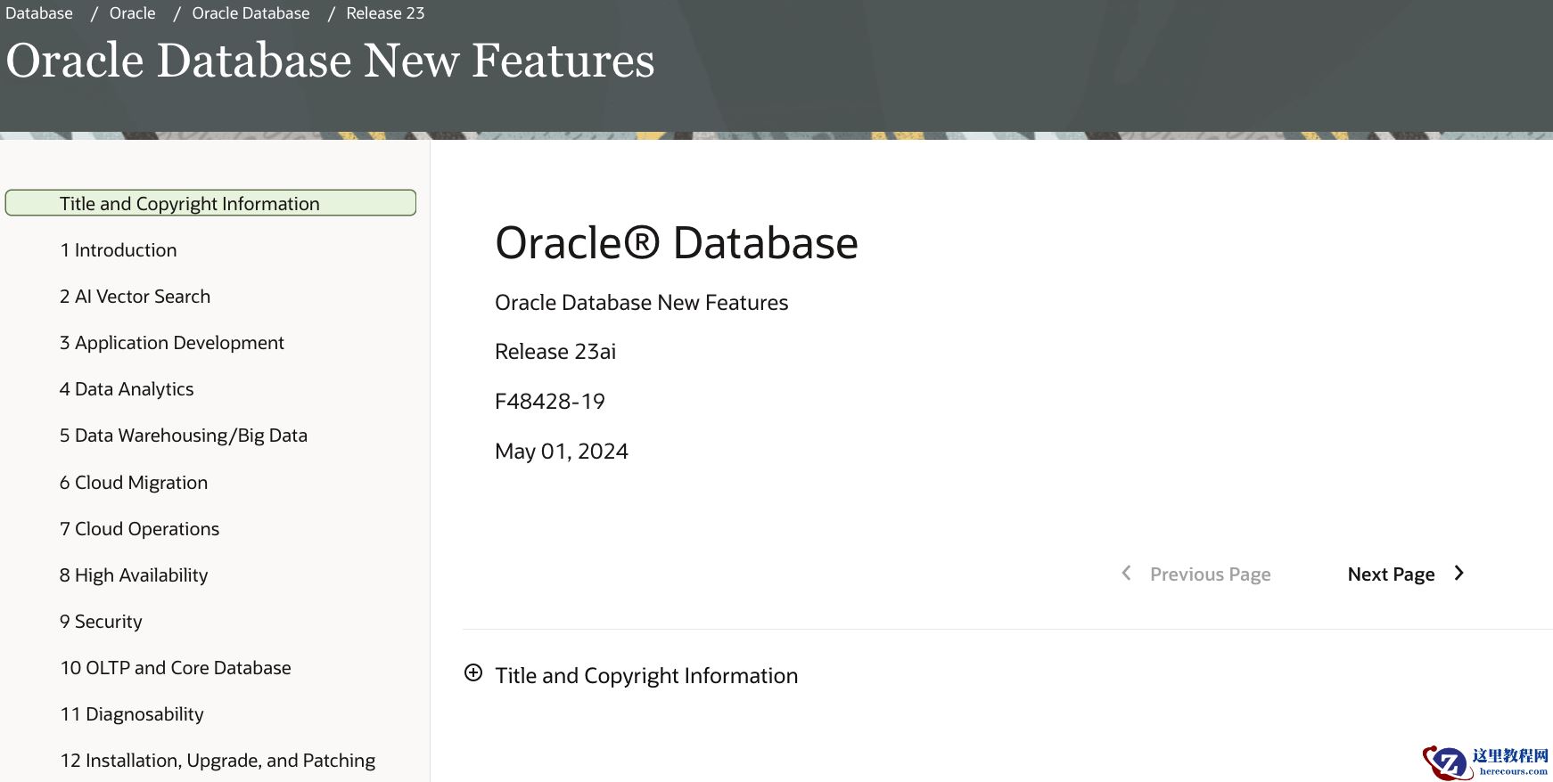Image resolution: width=1553 pixels, height=782 pixels.
Task: Click the Previous Page chevron arrow
Action: pyautogui.click(x=1127, y=574)
